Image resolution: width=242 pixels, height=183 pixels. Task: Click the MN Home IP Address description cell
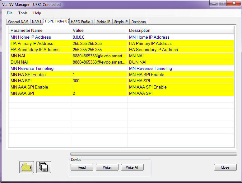click(x=181, y=37)
